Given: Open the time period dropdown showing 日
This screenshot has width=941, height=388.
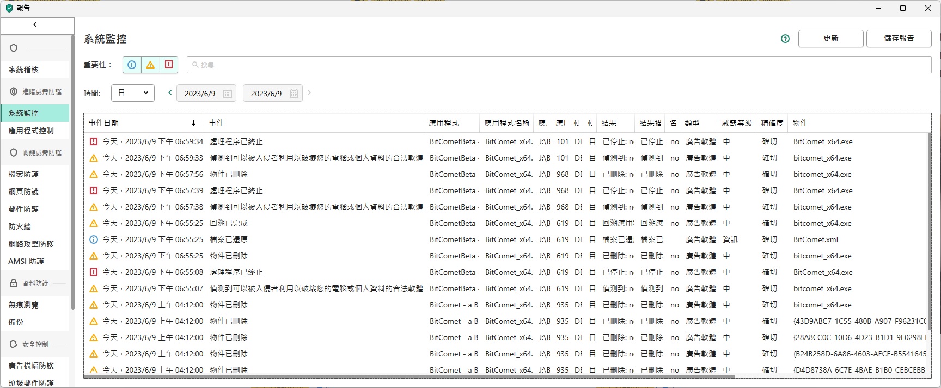Looking at the screenshot, I should pyautogui.click(x=133, y=93).
